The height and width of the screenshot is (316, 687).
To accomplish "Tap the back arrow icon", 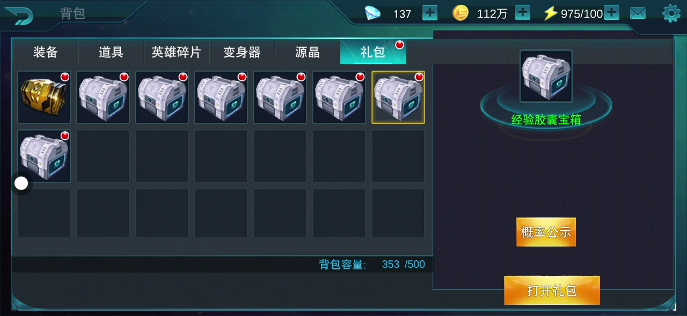I will pos(19,14).
